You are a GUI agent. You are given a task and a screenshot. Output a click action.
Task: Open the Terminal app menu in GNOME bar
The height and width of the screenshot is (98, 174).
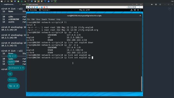(x=45, y=10)
